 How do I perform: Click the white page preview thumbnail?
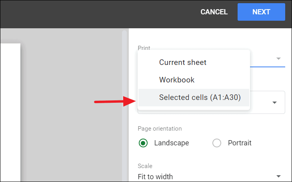tap(10, 112)
